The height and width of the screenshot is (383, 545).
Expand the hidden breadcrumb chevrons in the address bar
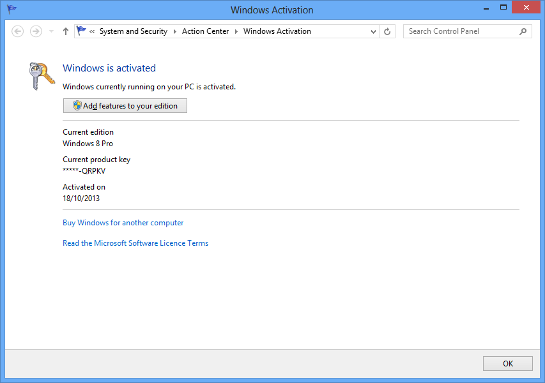92,31
